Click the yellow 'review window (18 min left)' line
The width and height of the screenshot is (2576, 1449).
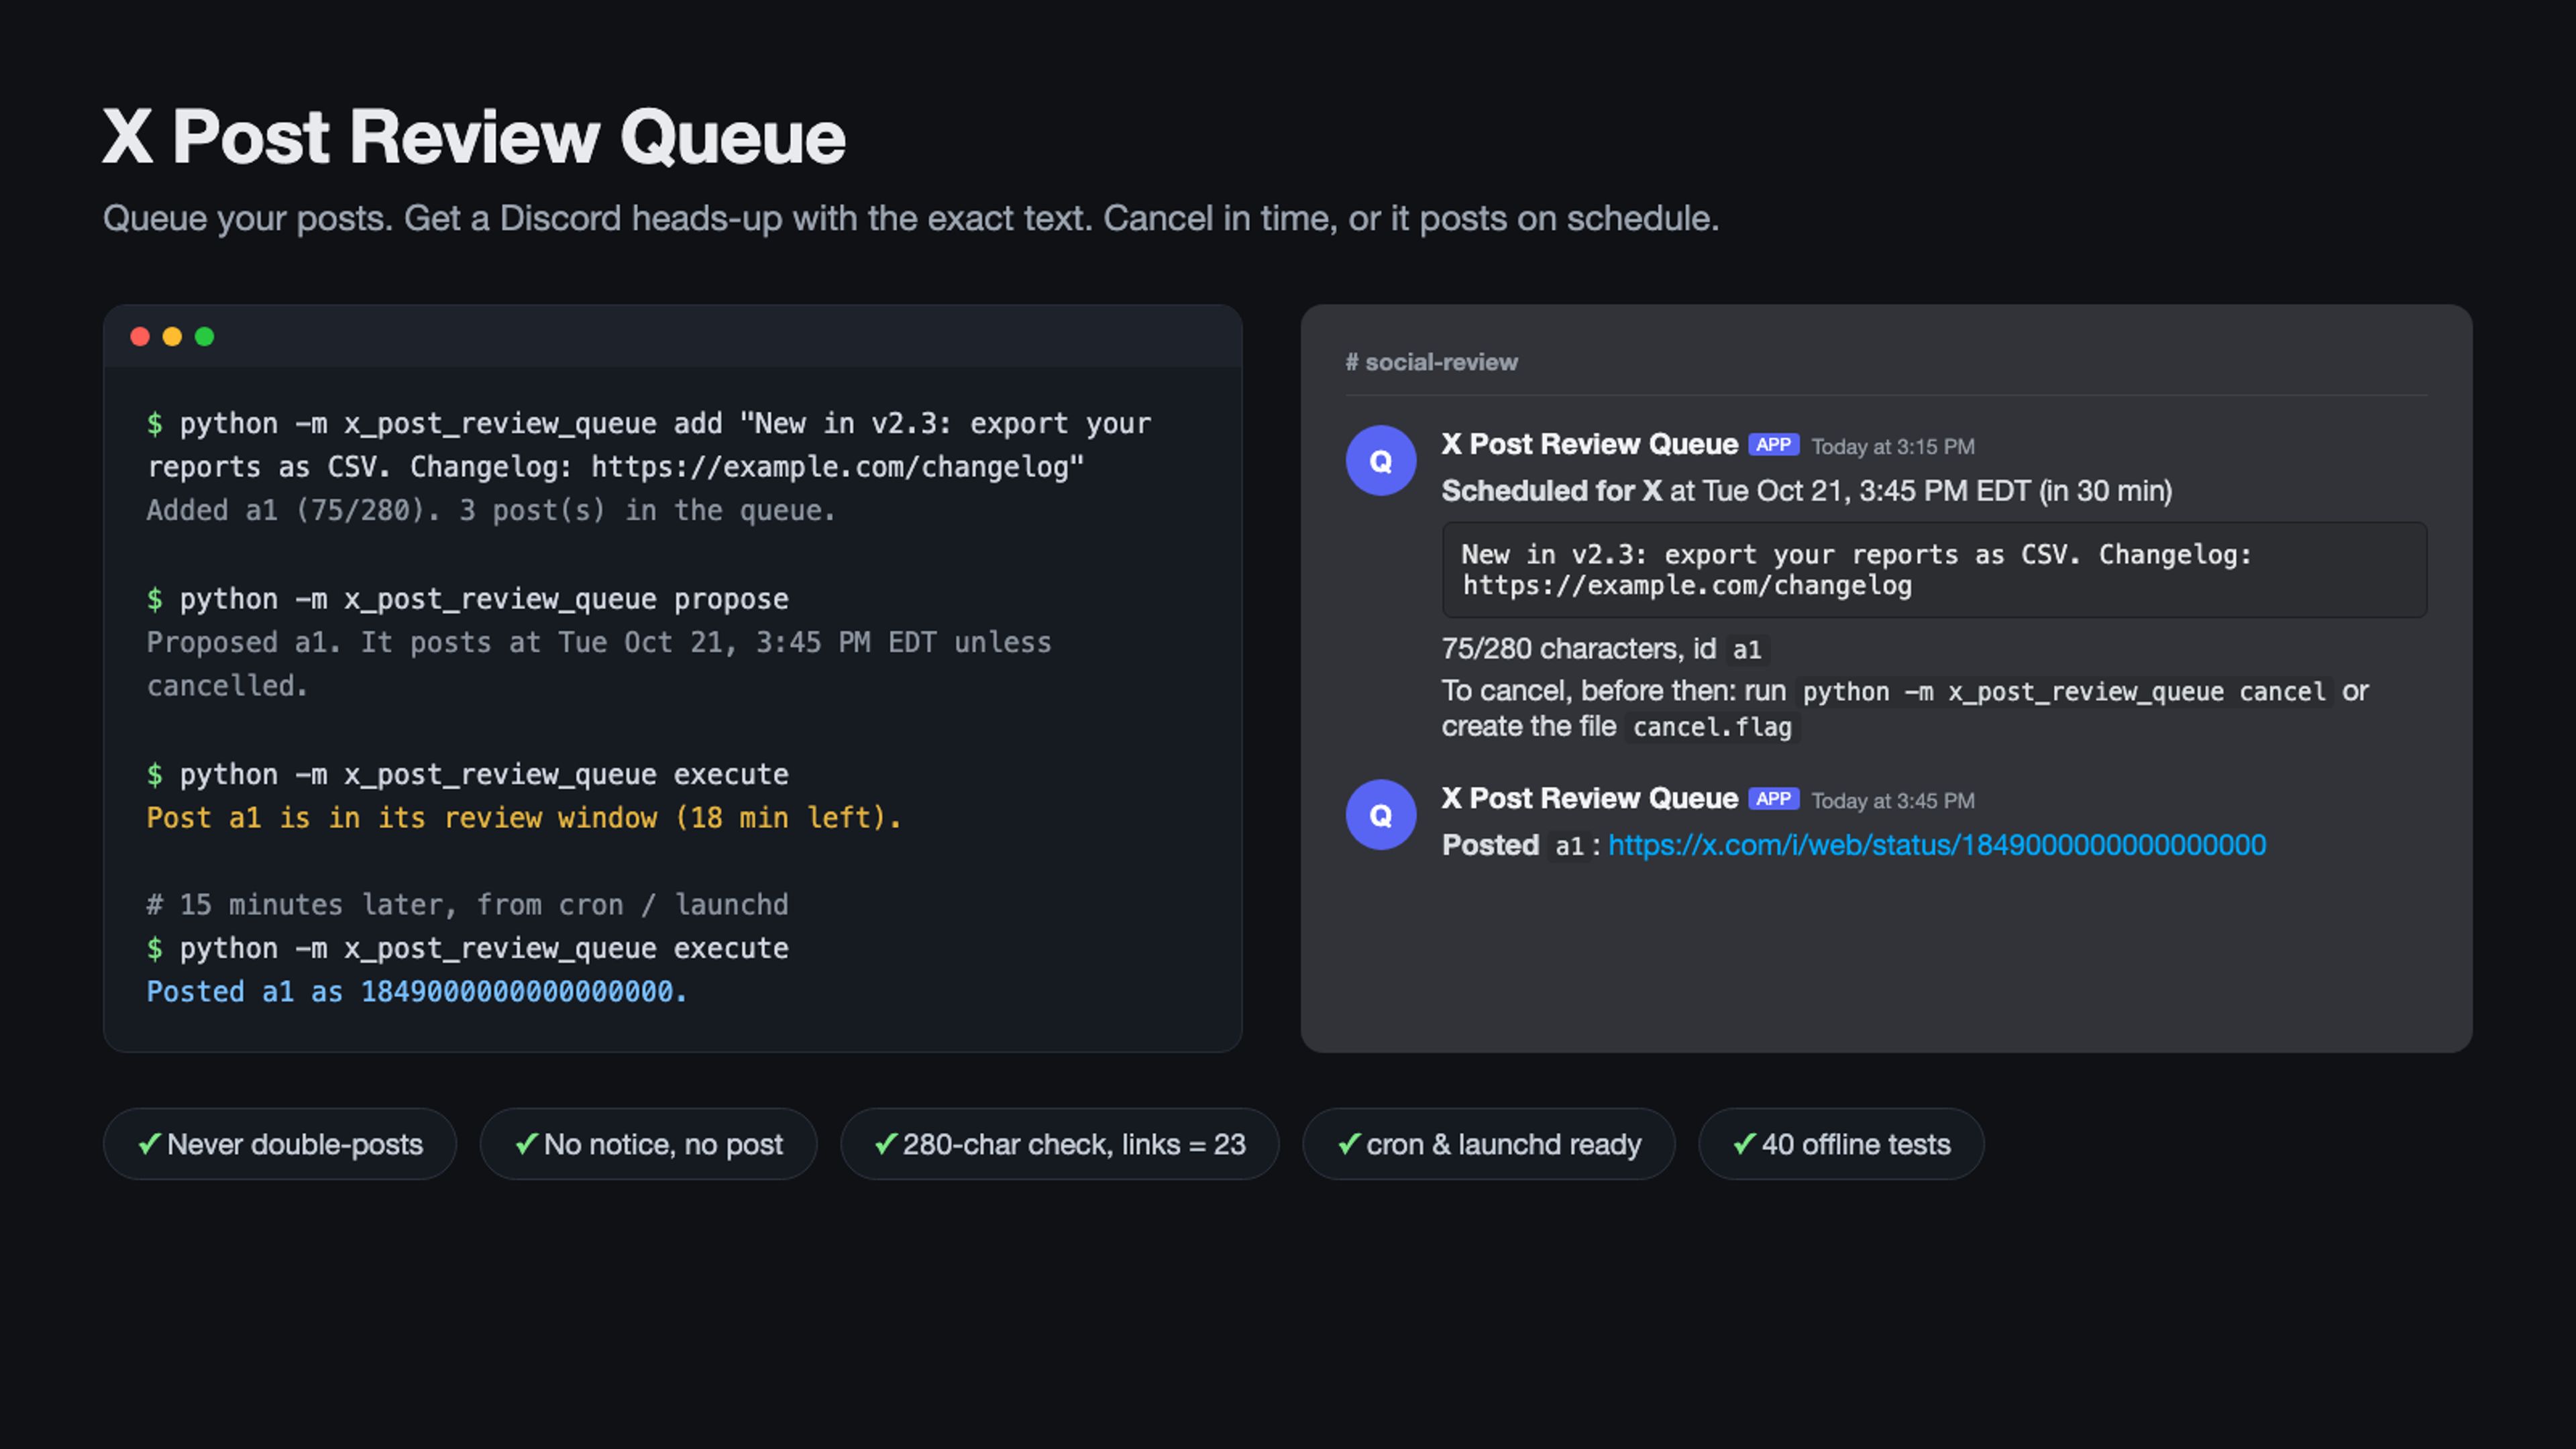click(524, 818)
